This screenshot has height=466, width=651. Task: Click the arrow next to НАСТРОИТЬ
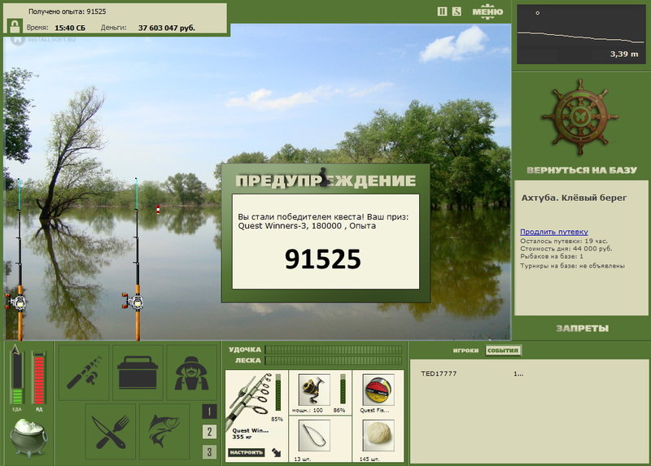[x=276, y=452]
